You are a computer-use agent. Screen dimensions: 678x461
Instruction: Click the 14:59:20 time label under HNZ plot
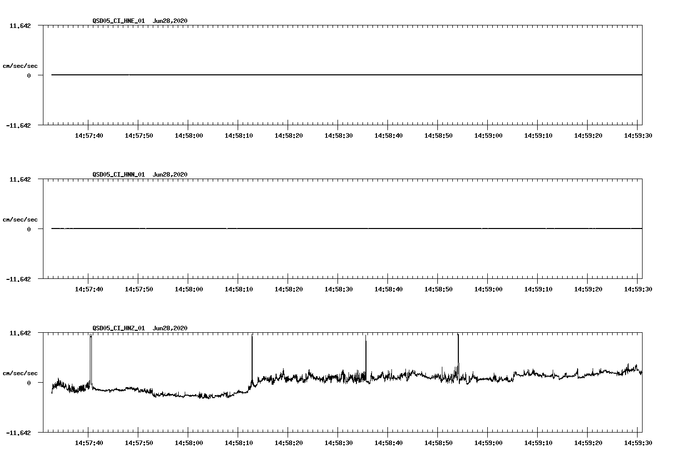(588, 443)
